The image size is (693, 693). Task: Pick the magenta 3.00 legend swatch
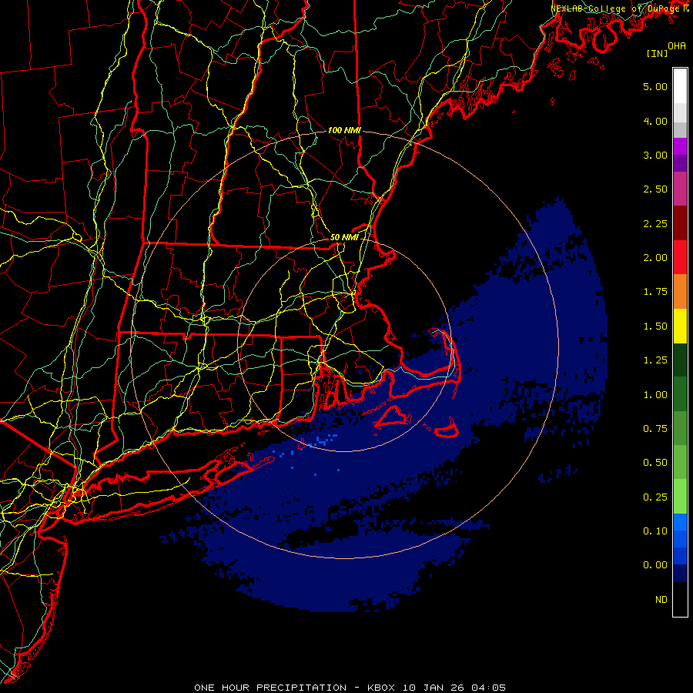coord(680,146)
